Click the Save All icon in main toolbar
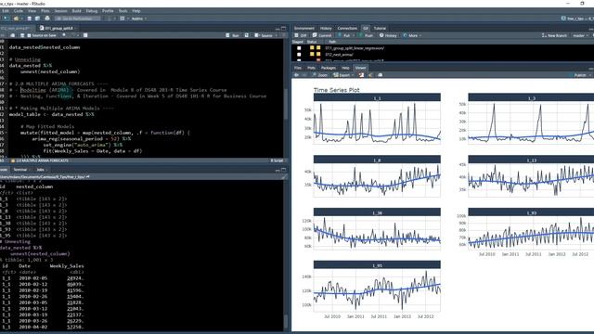Screen dimensions: 594x334 coord(37,19)
